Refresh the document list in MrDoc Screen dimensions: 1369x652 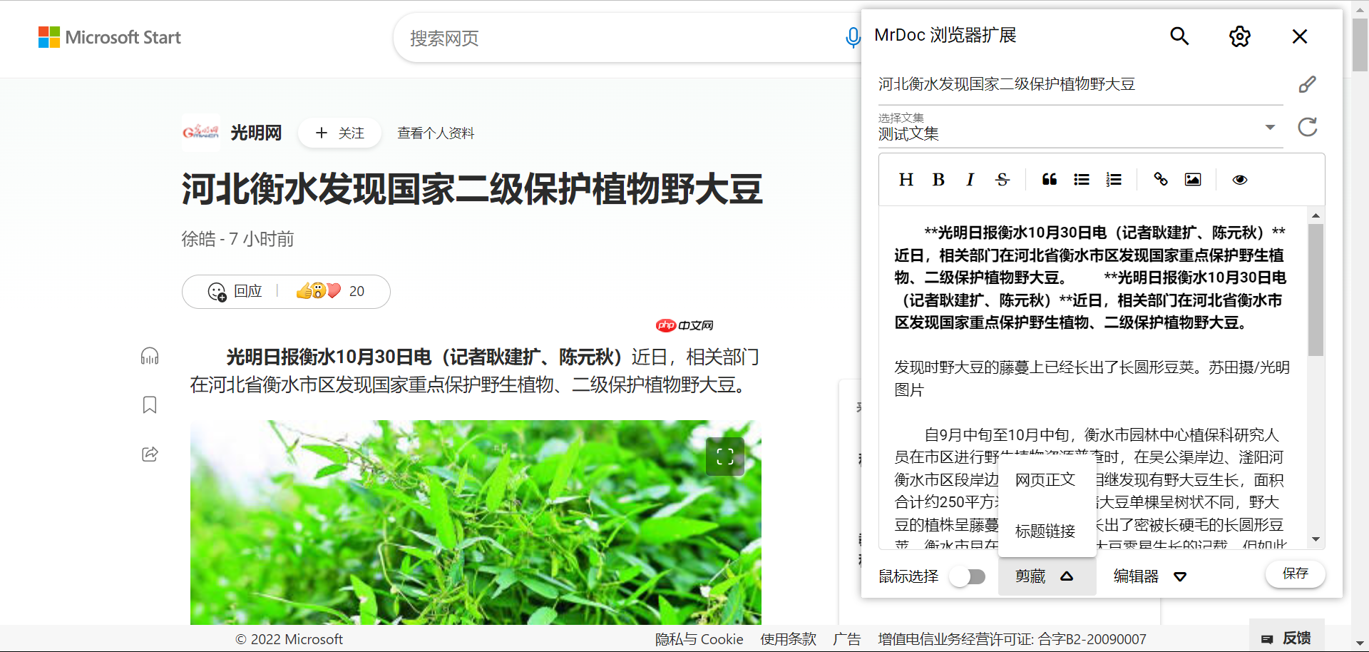[1308, 127]
